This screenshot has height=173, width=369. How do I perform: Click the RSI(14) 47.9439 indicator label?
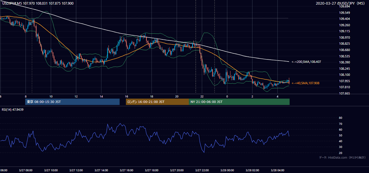(13, 110)
